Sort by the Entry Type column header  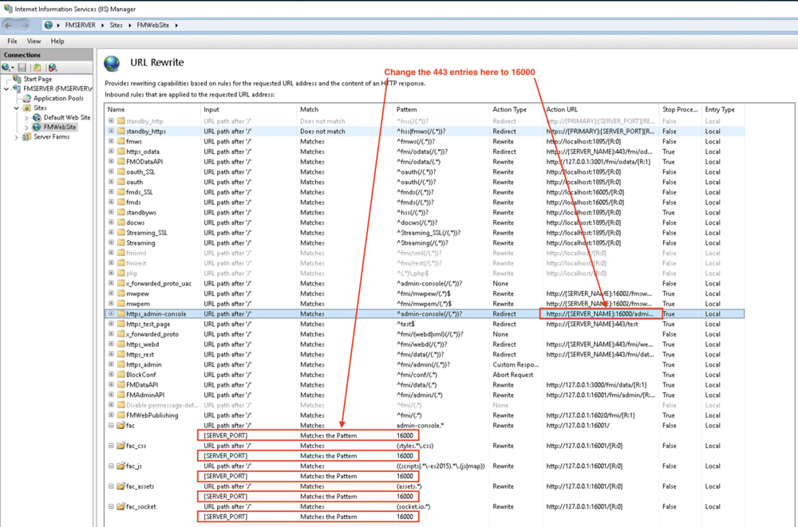tap(720, 109)
